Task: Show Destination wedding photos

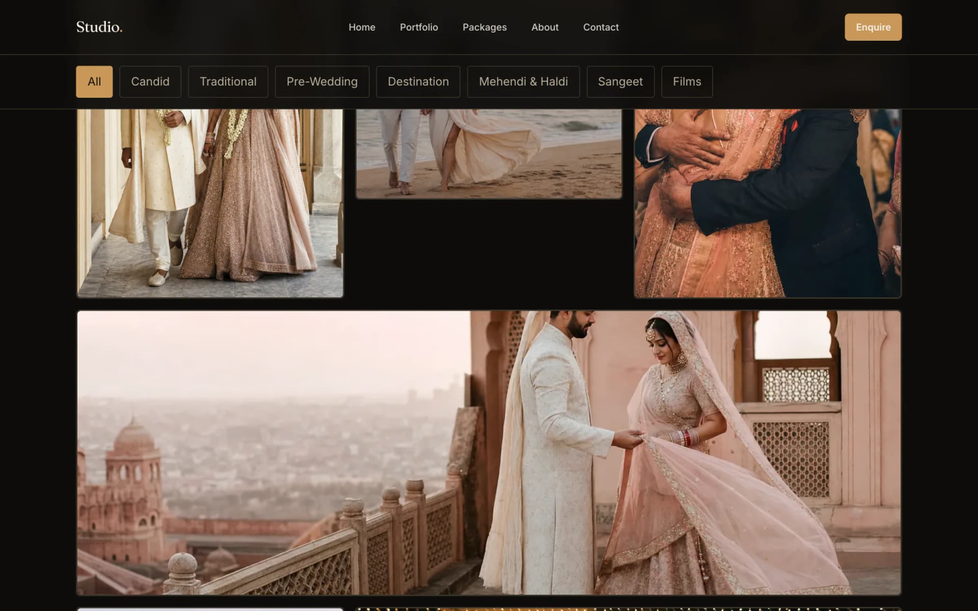Action: (418, 81)
